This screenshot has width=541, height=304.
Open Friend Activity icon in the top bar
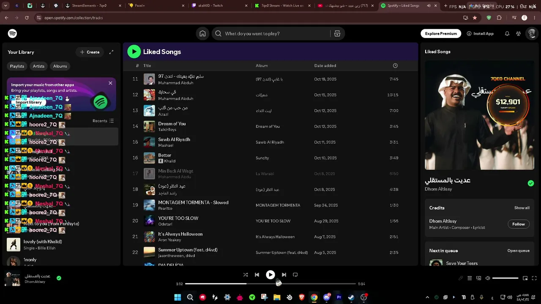[518, 34]
